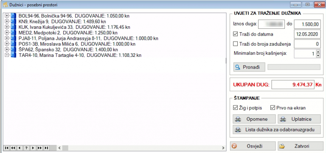Screen dimensions: 326x153
Task: Click the building icon beside ŠPA62 Špansko 32
Action: [13, 50]
